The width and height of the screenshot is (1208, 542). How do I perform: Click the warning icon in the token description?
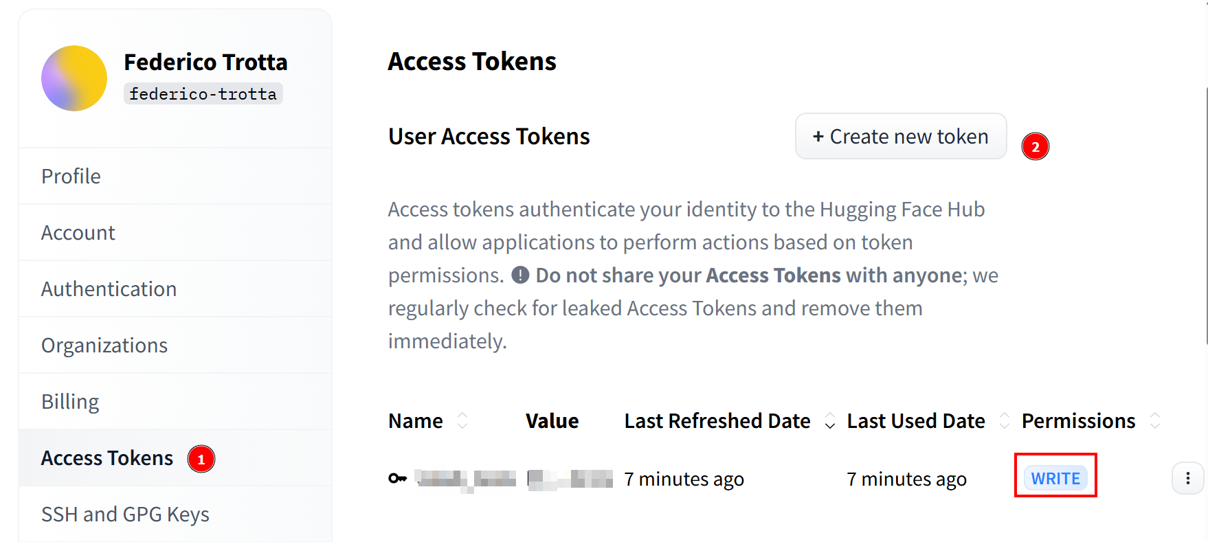[520, 275]
